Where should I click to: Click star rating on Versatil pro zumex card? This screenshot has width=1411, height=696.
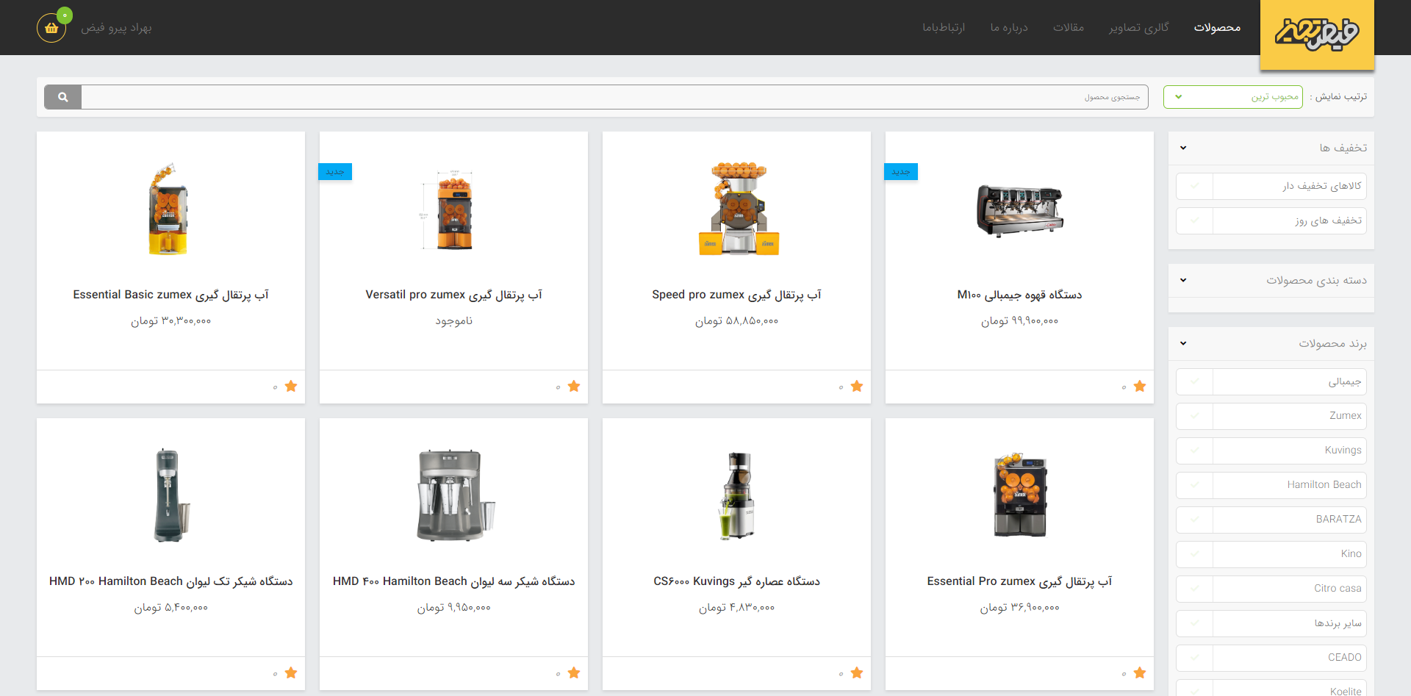(574, 387)
